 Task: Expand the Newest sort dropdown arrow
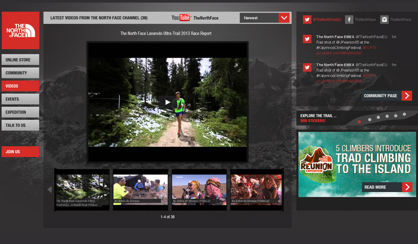point(284,18)
